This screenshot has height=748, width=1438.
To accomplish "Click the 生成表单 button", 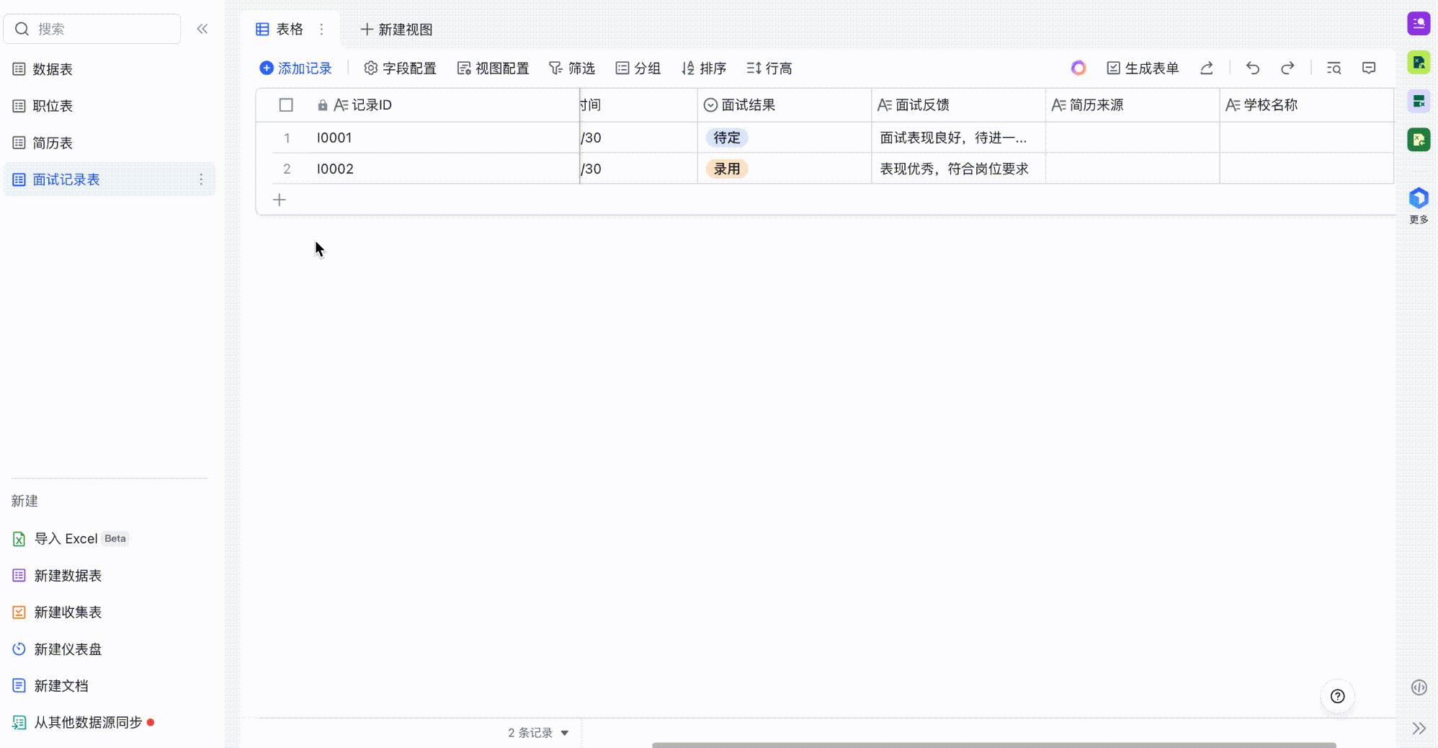I will click(x=1142, y=68).
